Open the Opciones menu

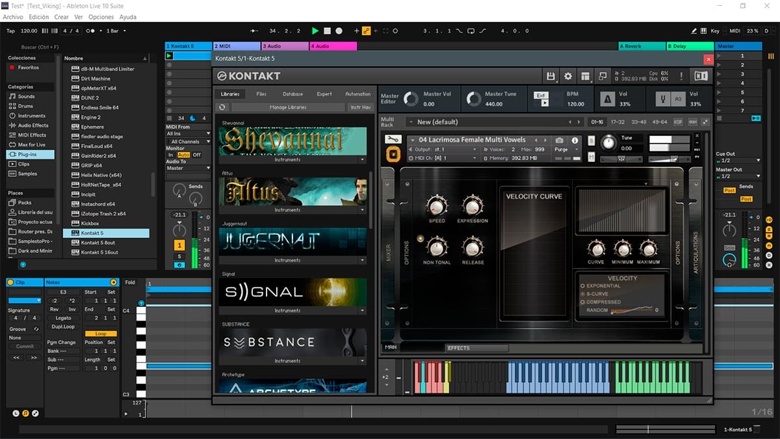pos(101,17)
